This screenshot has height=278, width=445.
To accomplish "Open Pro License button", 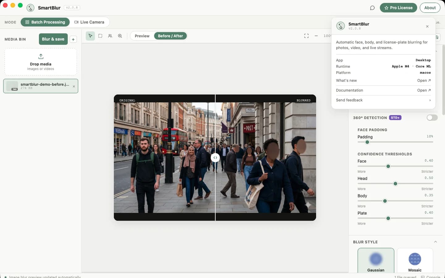I will (x=398, y=8).
